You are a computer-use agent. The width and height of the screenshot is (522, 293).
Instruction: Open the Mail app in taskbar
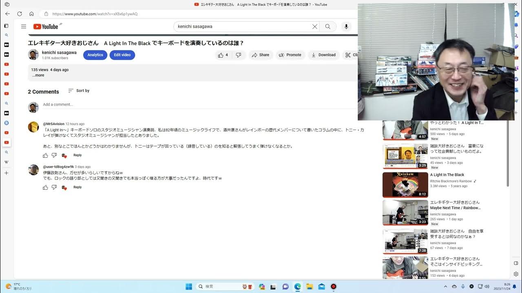[321, 286]
